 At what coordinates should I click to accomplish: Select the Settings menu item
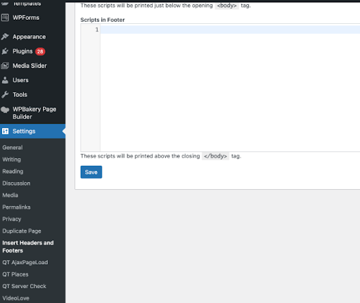[32, 131]
